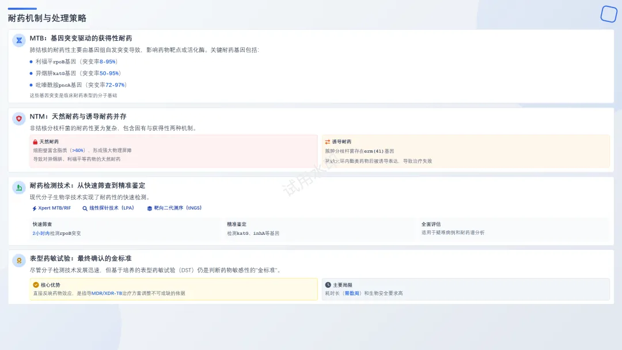Click the sentence starting 非结核分枝杆菌的耐药性更为复杂
This screenshot has width=622, height=350.
114,128
